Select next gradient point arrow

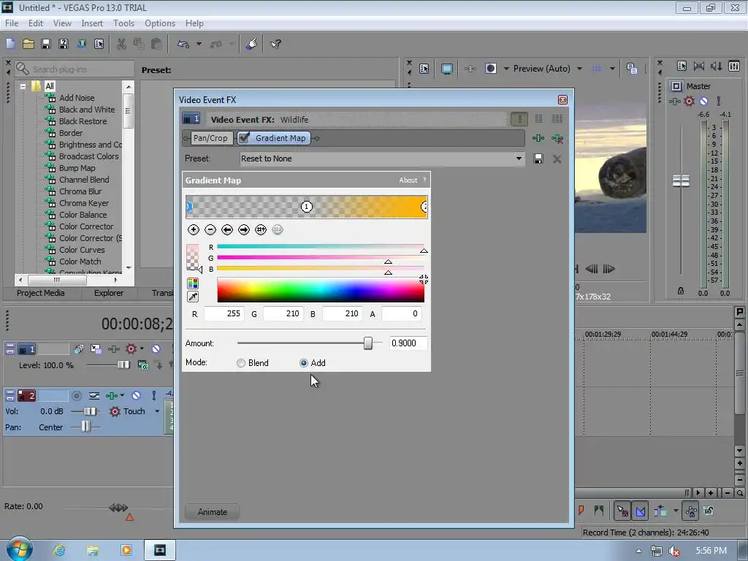pyautogui.click(x=244, y=230)
